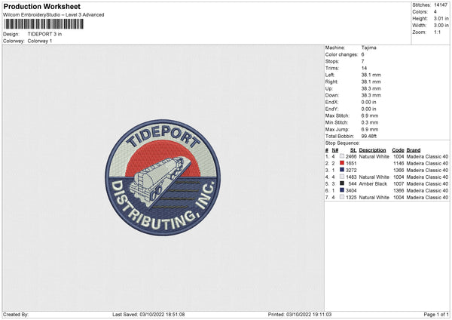
Task: Click the 'Down:' extent label
Action: point(332,95)
